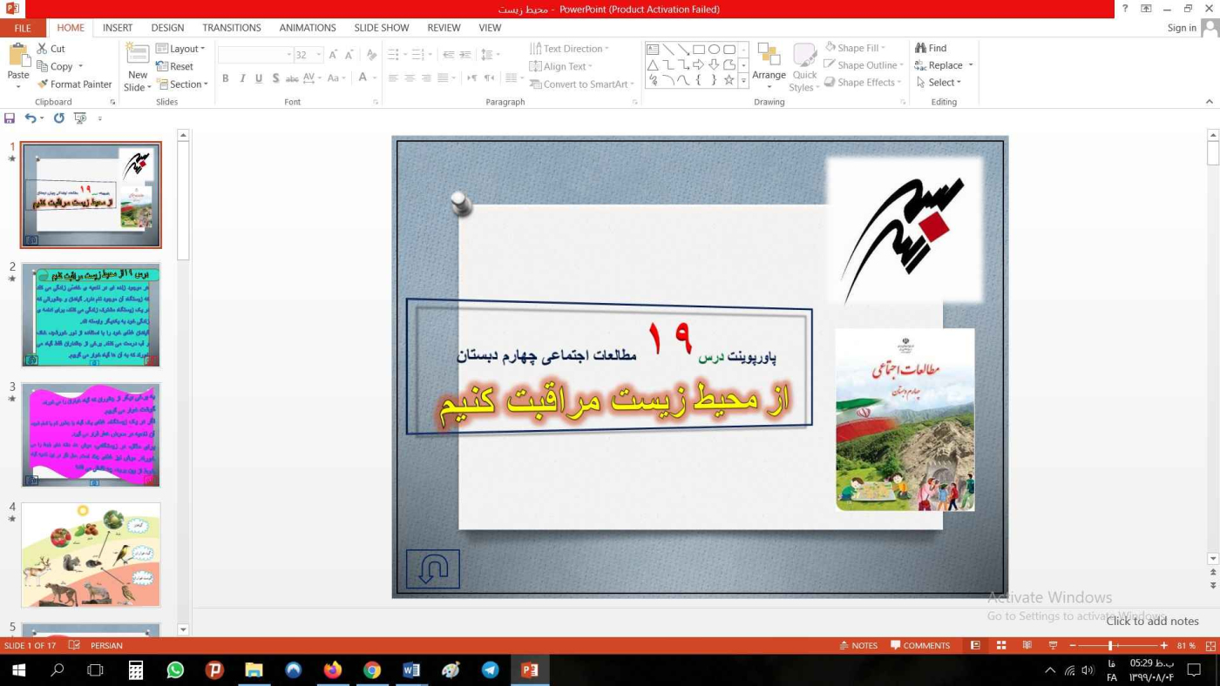Click the Save icon in quick access toolbar

10,118
